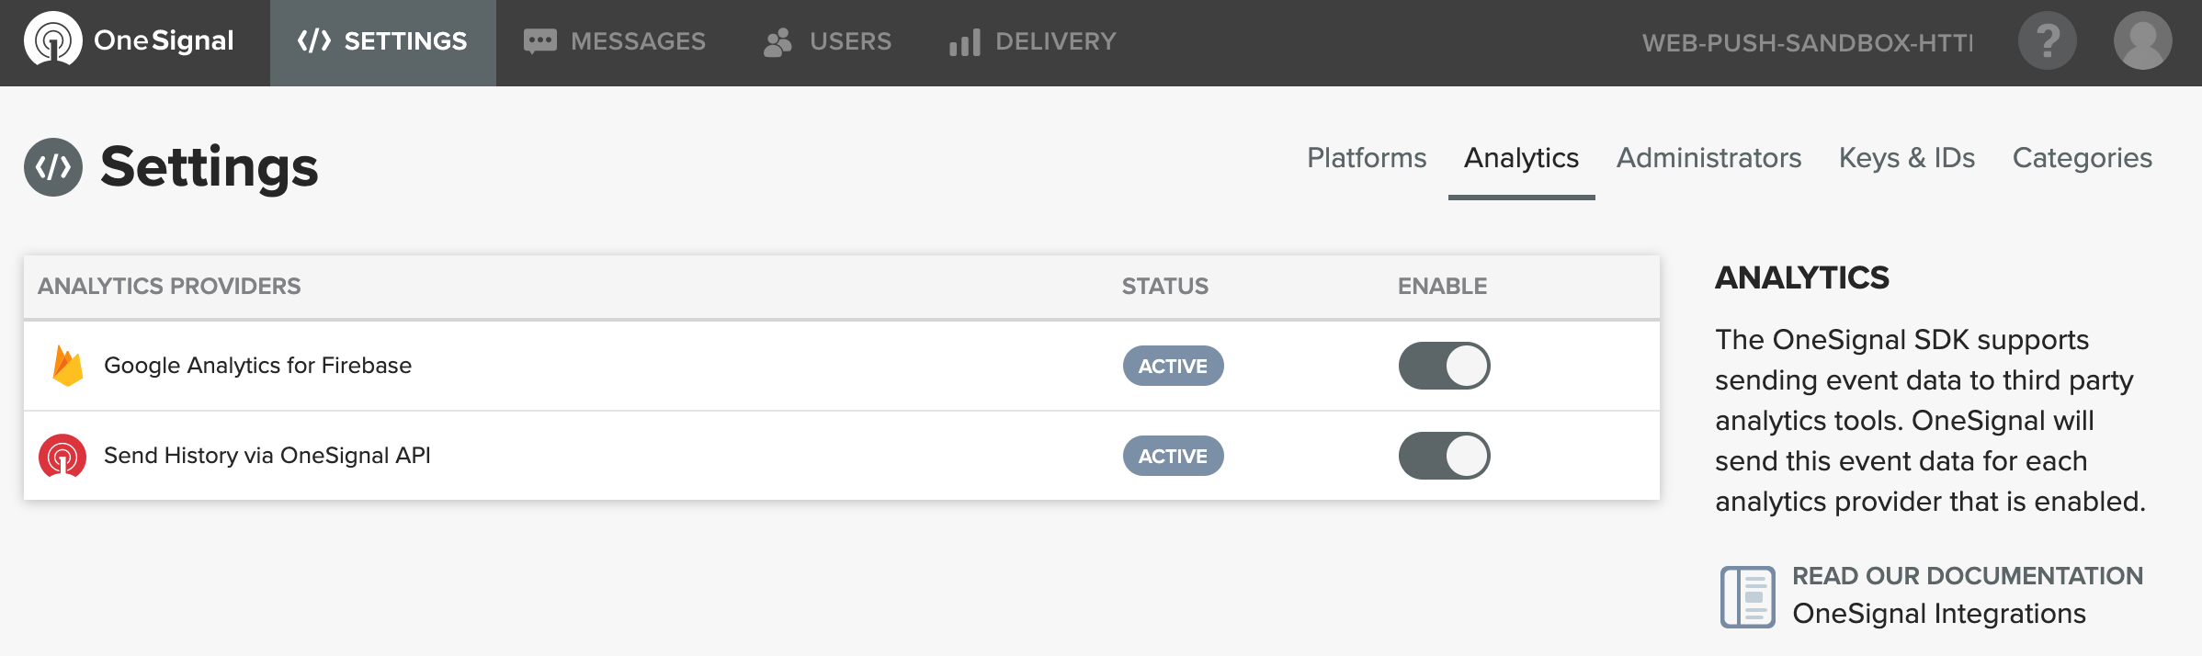Go to the DELIVERY nav section

(1033, 42)
